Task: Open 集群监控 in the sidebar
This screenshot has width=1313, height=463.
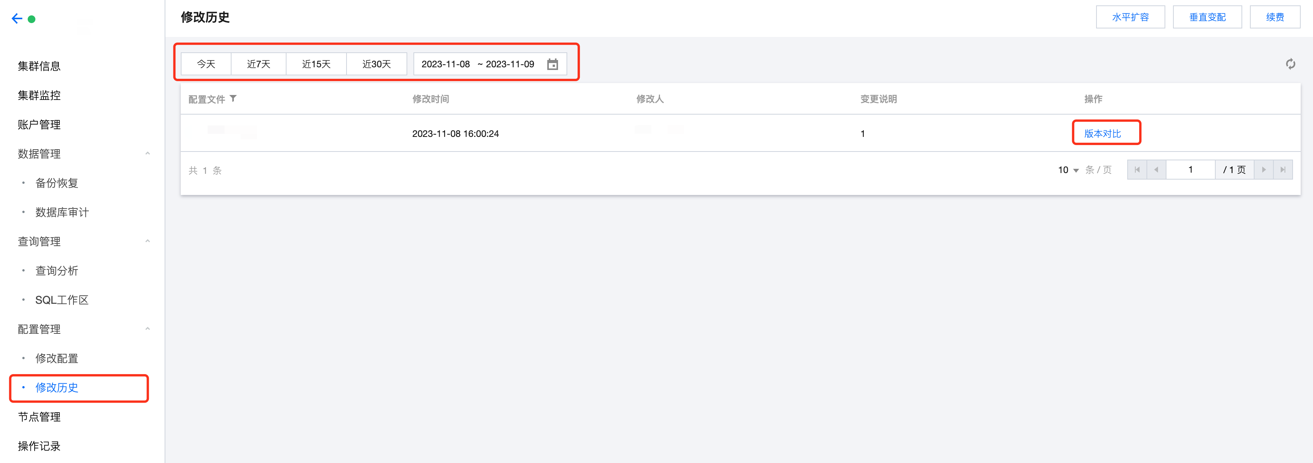Action: [39, 95]
